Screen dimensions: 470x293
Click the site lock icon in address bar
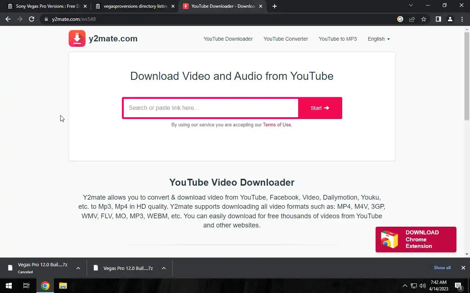pos(46,19)
